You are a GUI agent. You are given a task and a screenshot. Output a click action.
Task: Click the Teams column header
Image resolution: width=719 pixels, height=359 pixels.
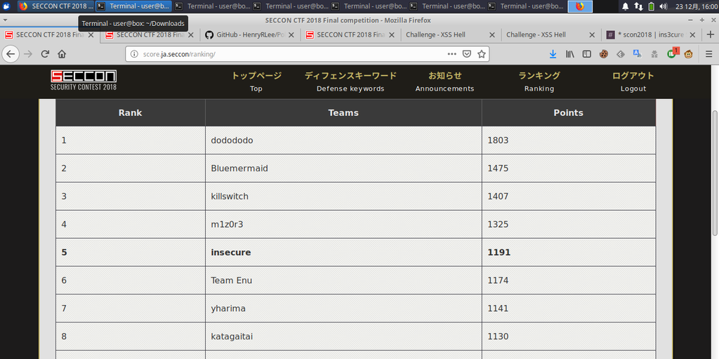(343, 112)
